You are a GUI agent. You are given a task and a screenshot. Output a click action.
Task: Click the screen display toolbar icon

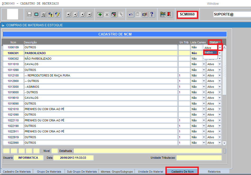36,14
